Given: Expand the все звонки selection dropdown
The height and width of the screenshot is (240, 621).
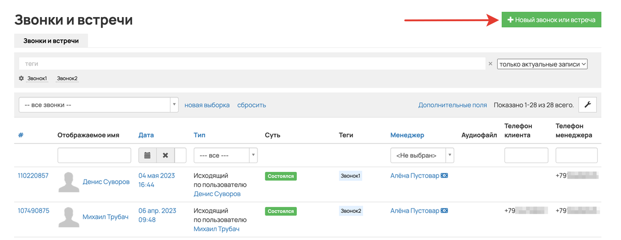Looking at the screenshot, I should click(98, 105).
